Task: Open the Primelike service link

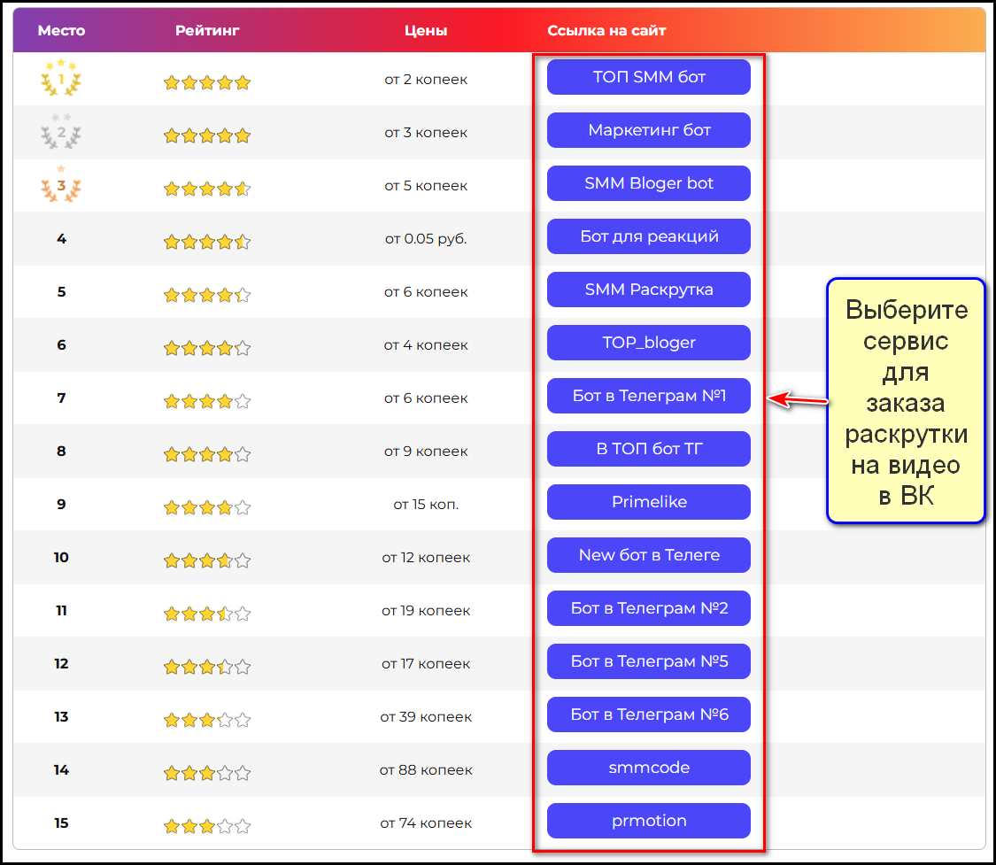Action: [x=649, y=502]
